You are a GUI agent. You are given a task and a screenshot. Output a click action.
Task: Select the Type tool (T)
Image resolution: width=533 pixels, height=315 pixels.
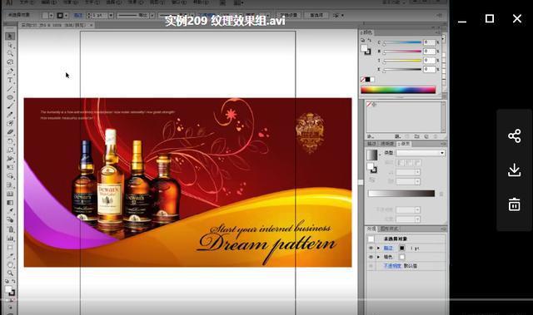tap(10, 81)
